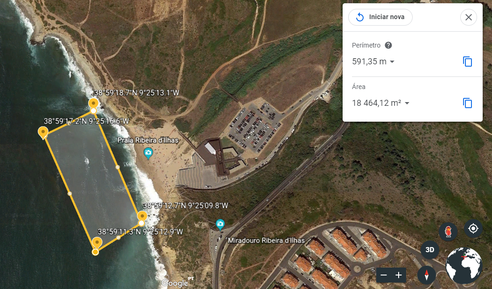Click the my location target icon
The height and width of the screenshot is (289, 492).
(473, 228)
